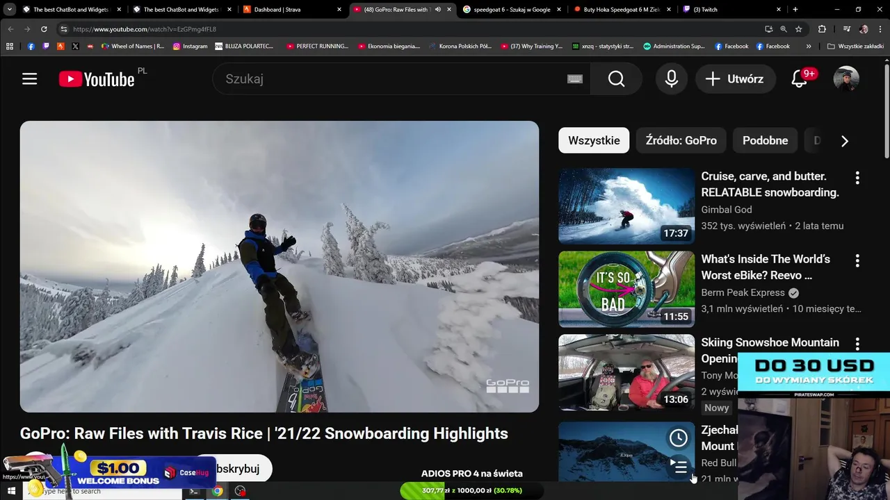
Task: Bookmark this page with the star icon
Action: coord(799,29)
